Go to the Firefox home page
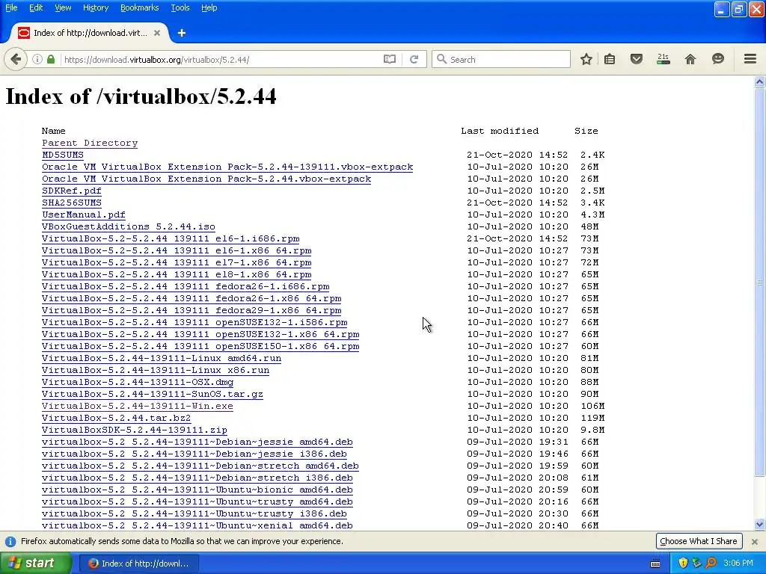This screenshot has height=574, width=766. coord(690,60)
